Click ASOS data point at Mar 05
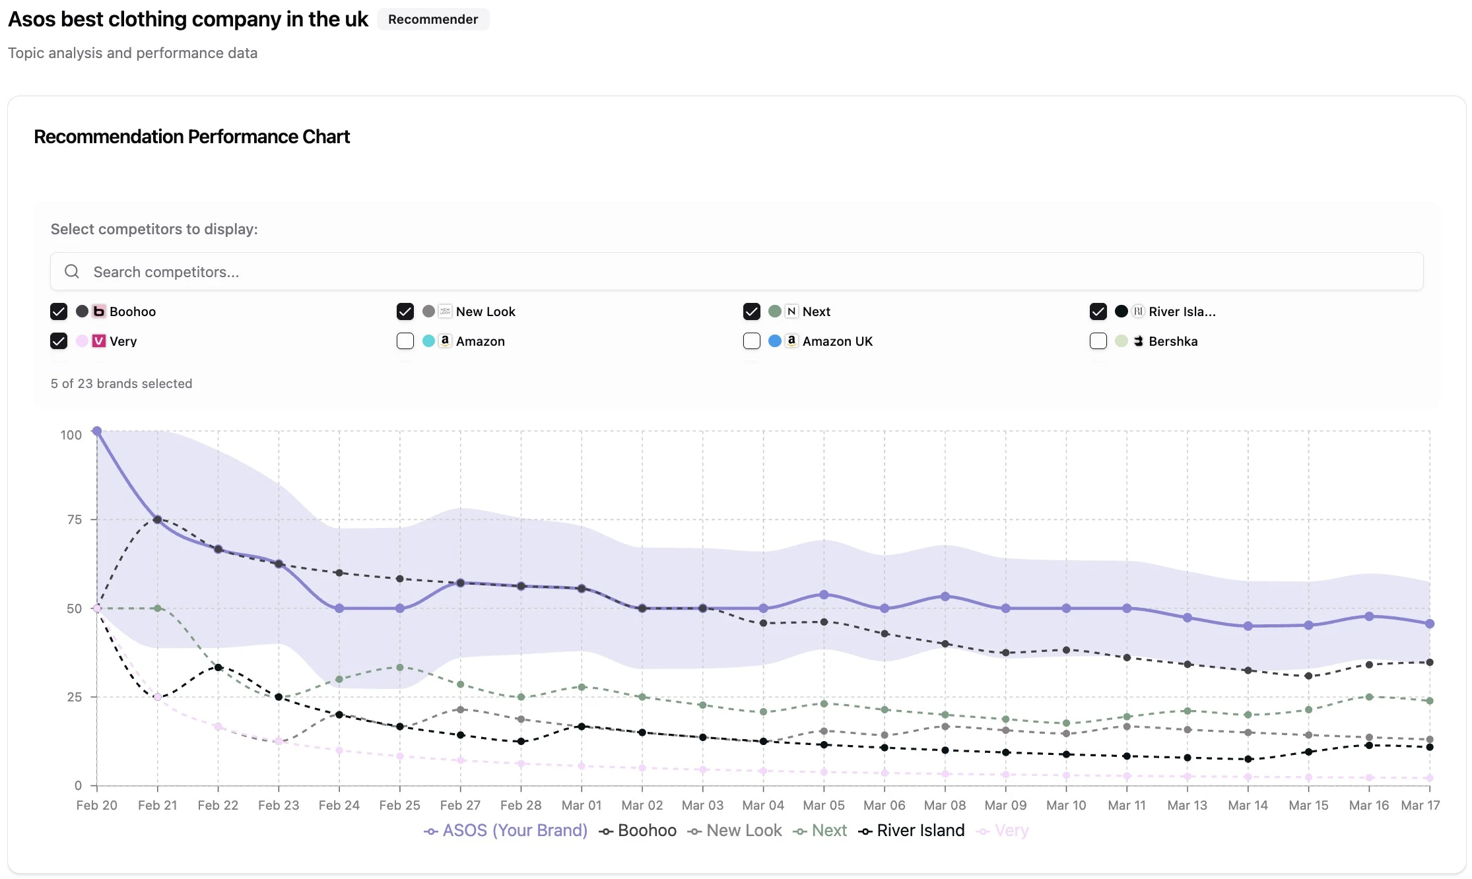 [x=824, y=595]
